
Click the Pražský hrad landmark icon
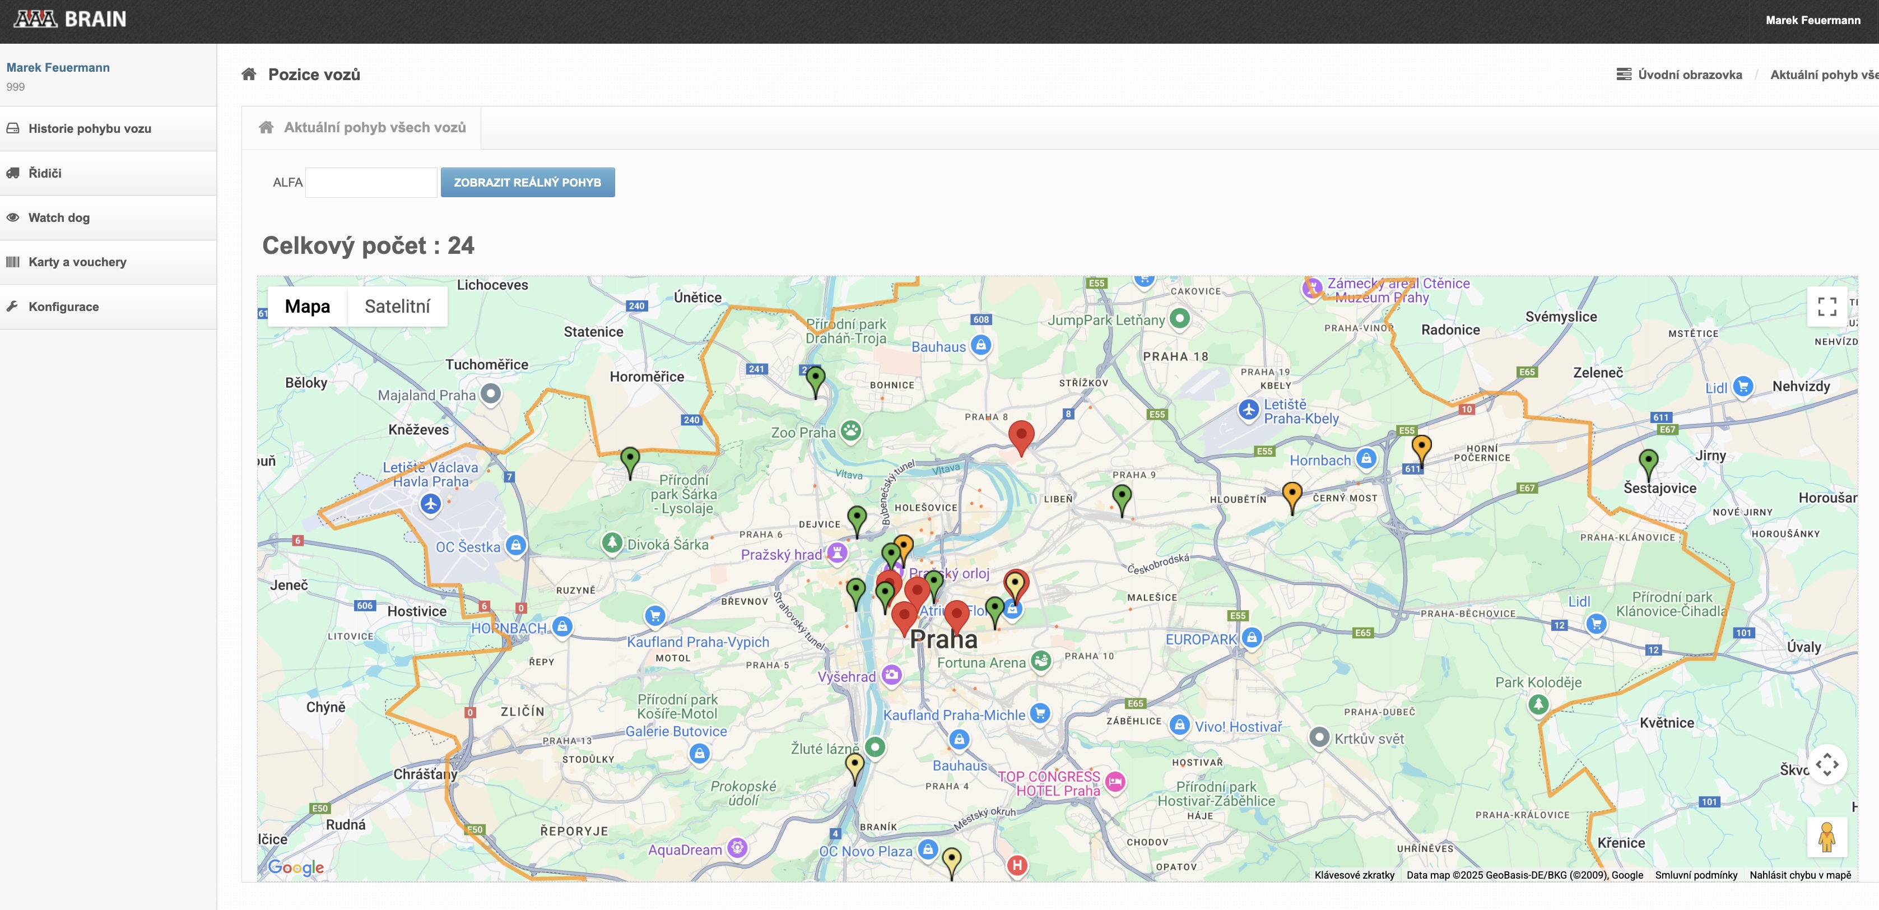coord(836,552)
